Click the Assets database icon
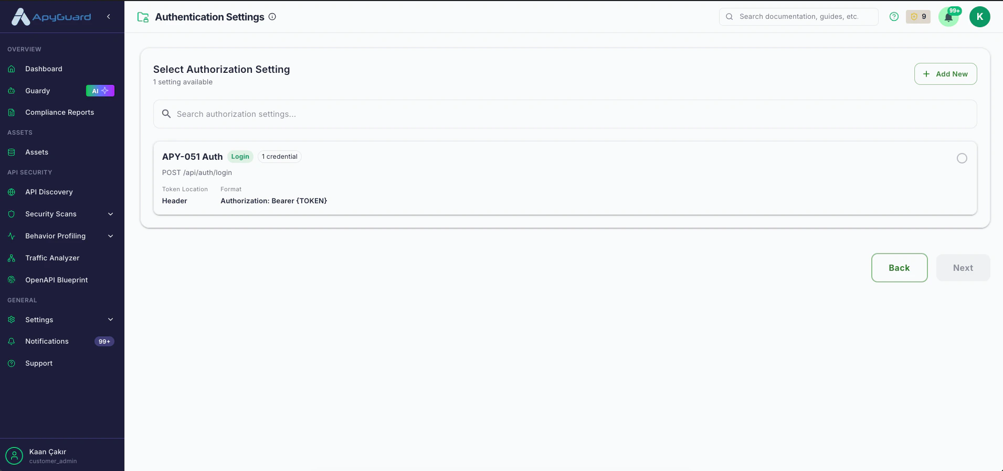1003x471 pixels. point(12,152)
